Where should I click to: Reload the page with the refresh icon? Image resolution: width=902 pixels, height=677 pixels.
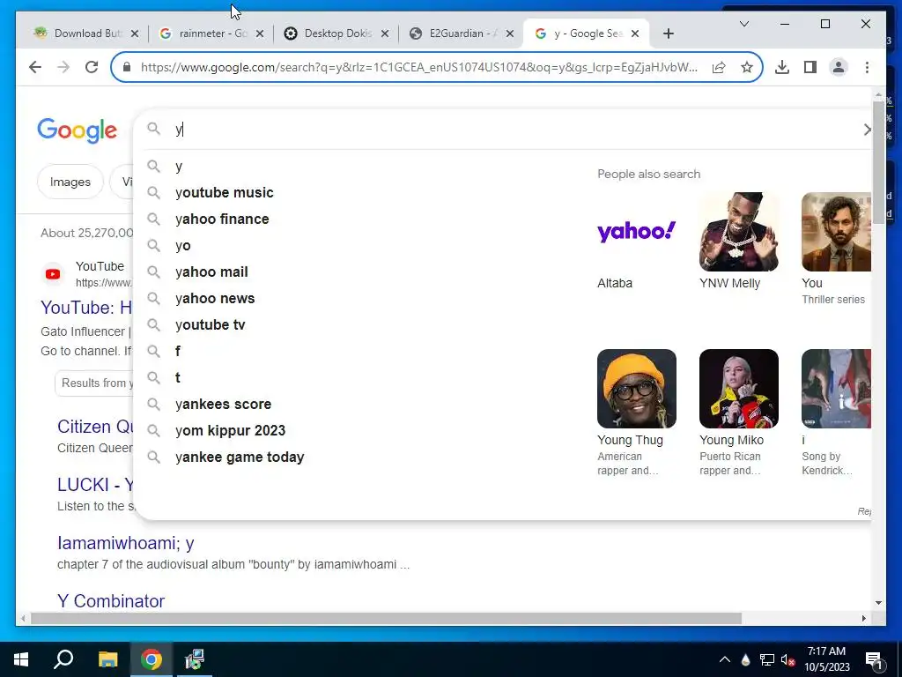92,67
